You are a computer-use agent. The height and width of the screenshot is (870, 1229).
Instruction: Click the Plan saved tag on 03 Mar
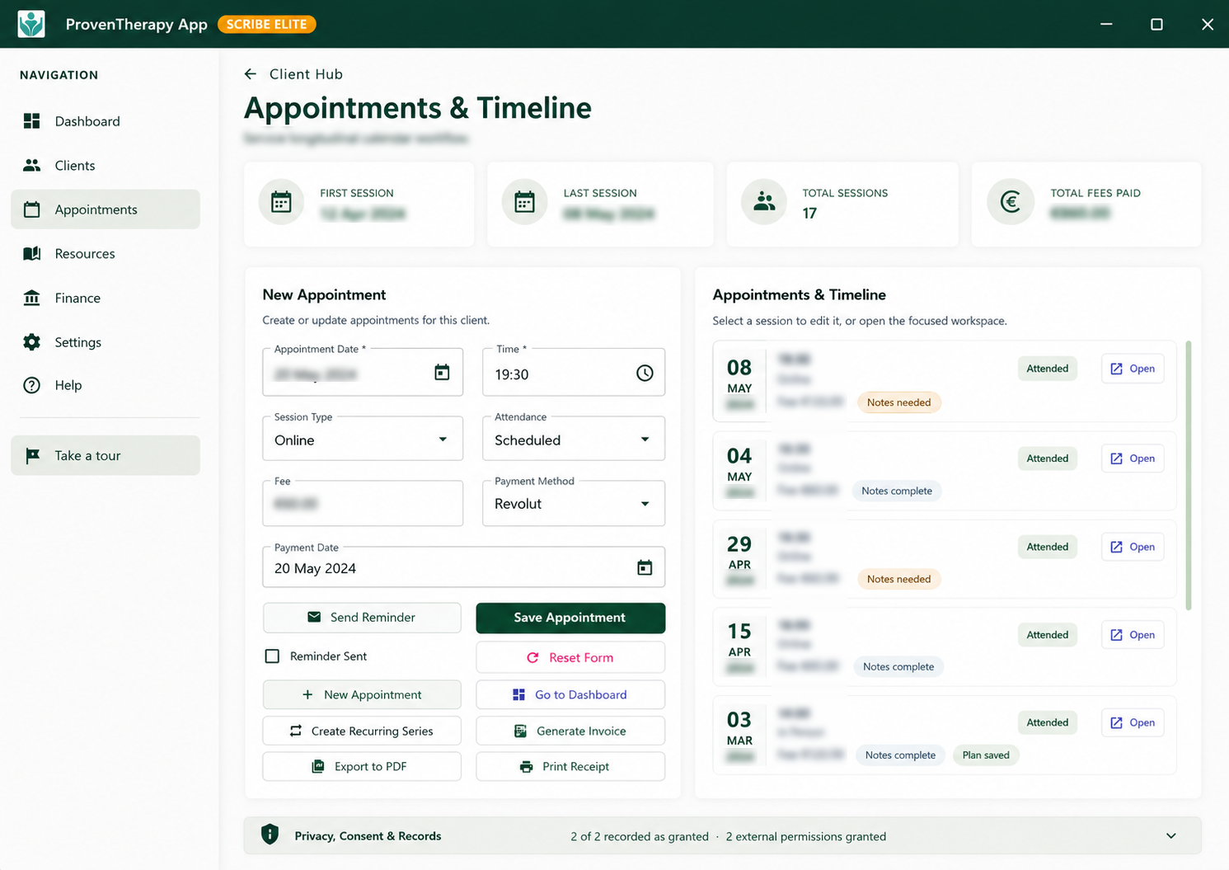(986, 755)
